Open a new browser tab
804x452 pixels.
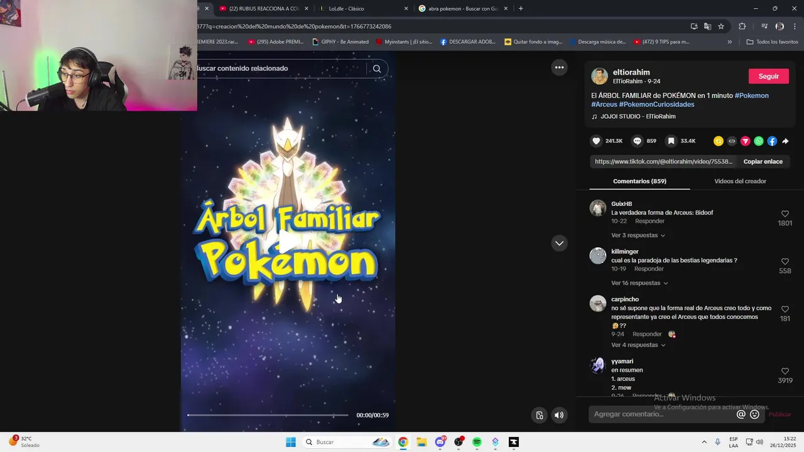(x=521, y=9)
